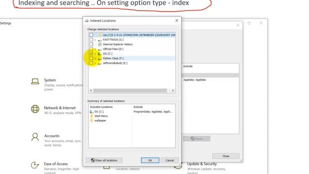Check the FASTTRACK (G:) checkbox
Screen dimensions: 309x174
click(91, 40)
